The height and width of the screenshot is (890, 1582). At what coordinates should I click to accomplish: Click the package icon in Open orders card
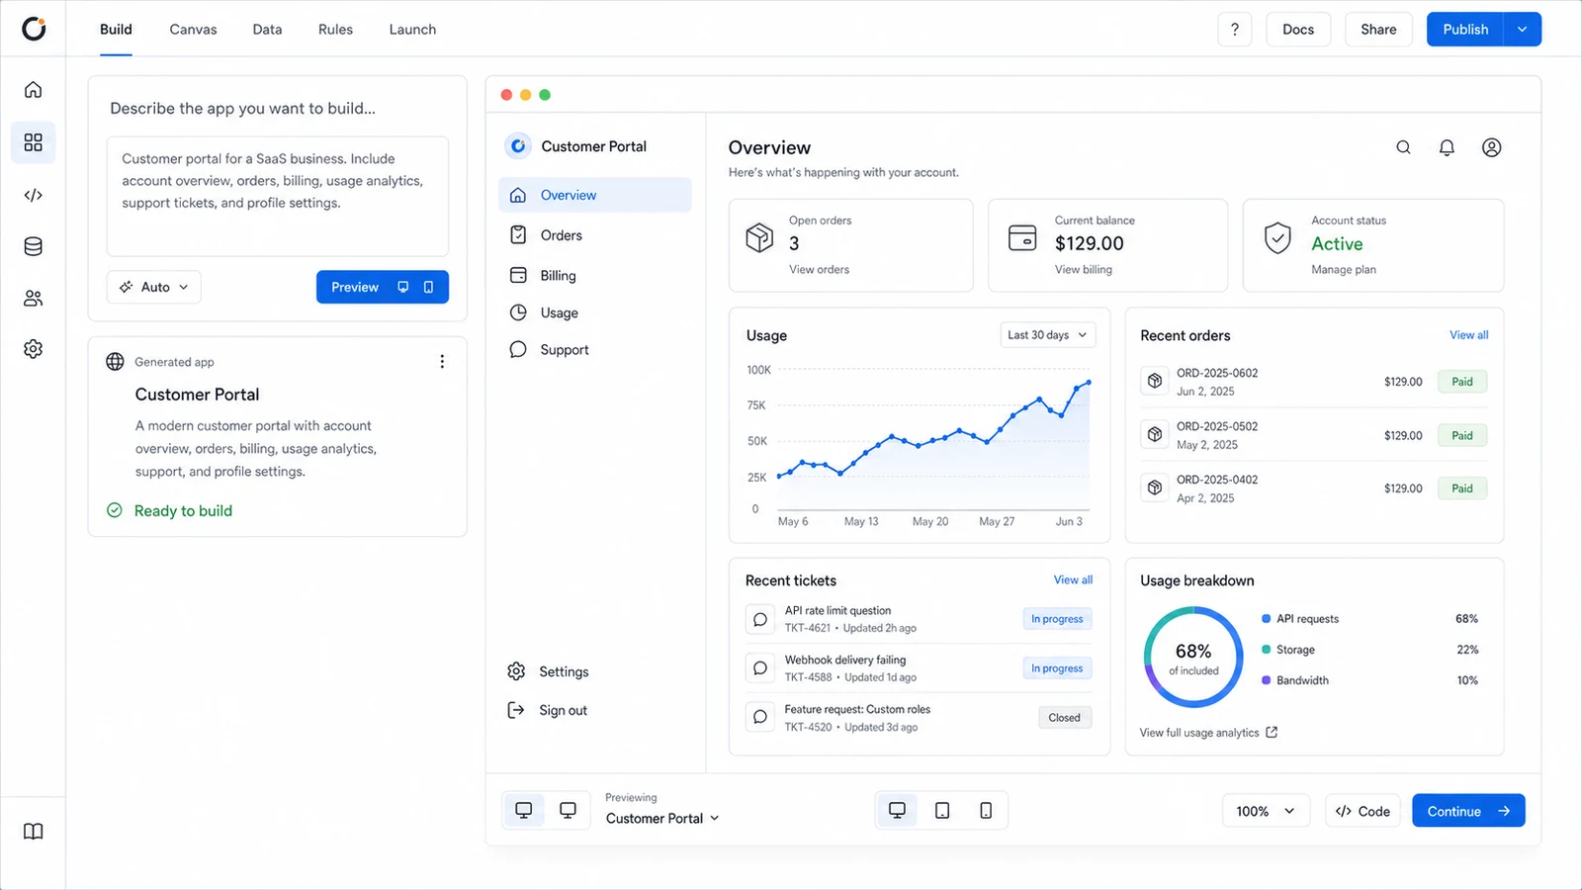point(759,238)
